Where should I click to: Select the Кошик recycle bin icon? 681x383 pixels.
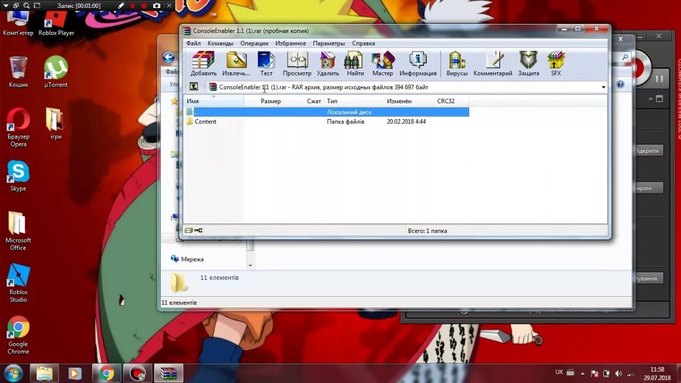[18, 72]
